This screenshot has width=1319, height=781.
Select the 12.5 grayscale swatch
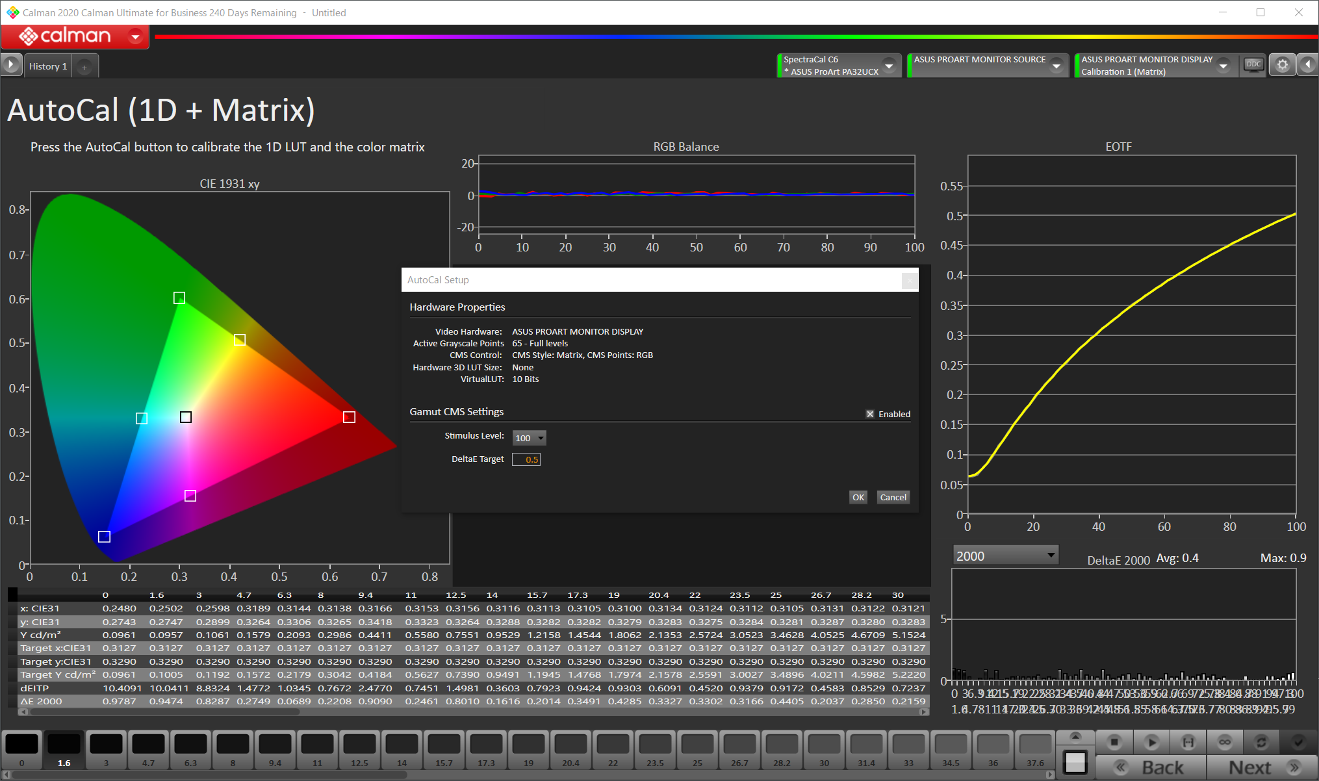coord(359,750)
